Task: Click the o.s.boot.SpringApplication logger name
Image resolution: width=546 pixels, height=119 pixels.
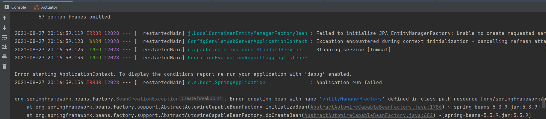Action: point(226,82)
